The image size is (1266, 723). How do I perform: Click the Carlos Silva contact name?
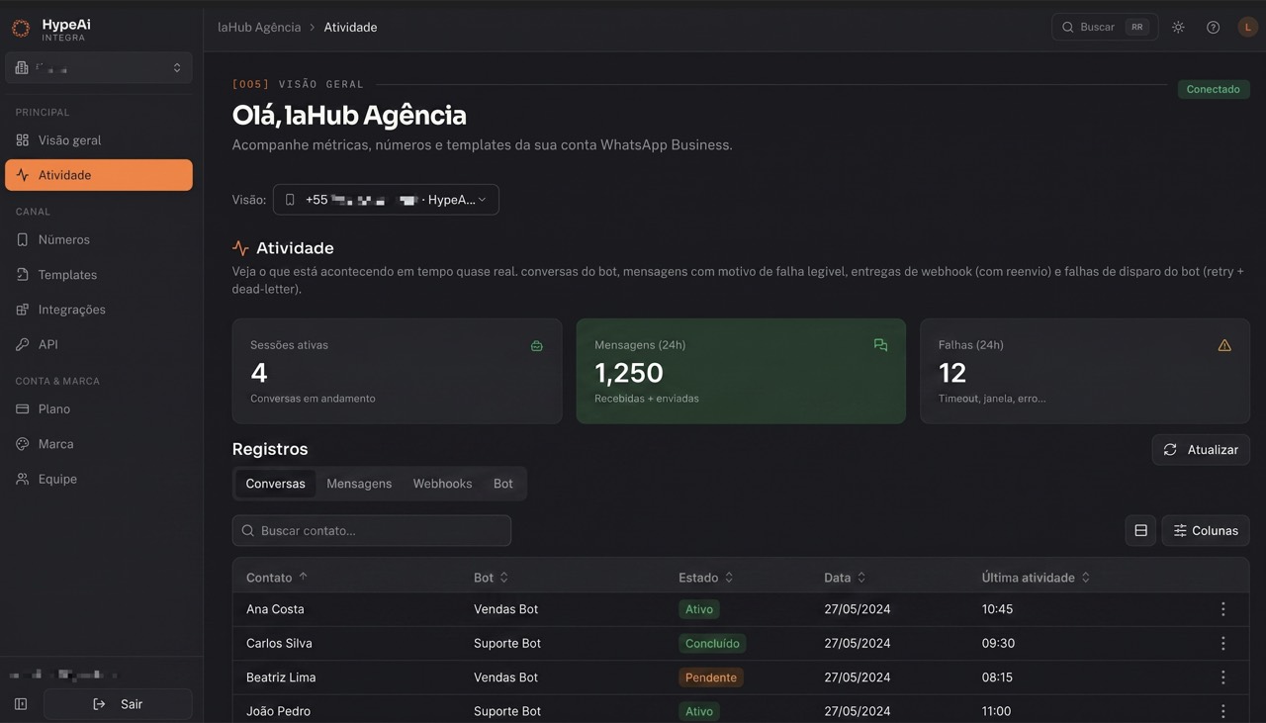pos(279,643)
